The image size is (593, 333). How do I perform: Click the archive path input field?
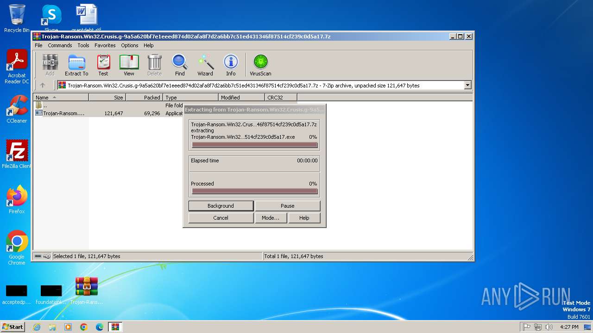pos(261,85)
